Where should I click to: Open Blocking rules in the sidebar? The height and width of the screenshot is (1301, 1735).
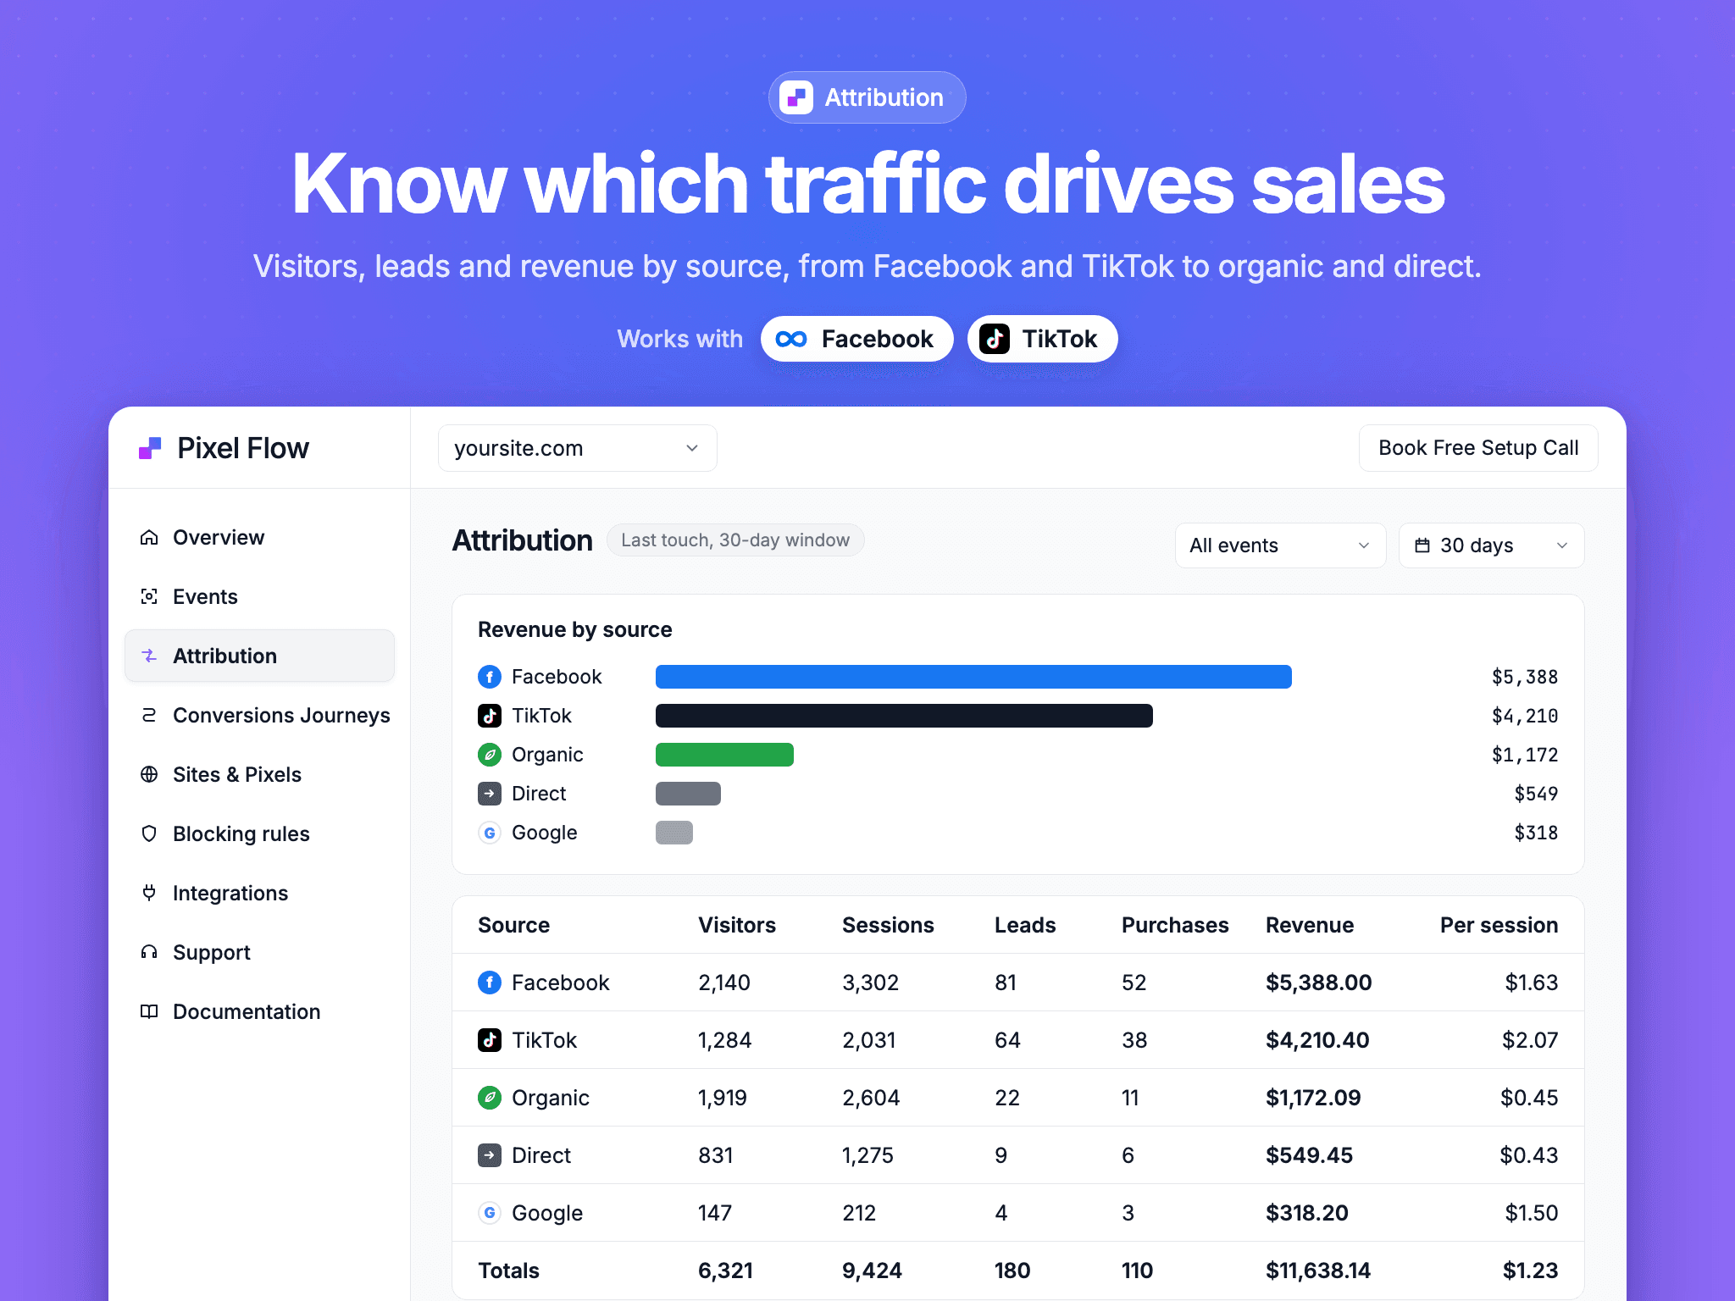point(259,834)
